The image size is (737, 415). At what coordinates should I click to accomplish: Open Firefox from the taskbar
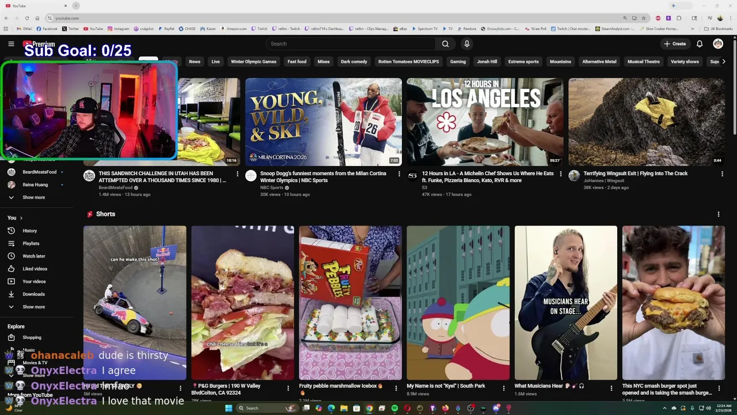(x=445, y=408)
